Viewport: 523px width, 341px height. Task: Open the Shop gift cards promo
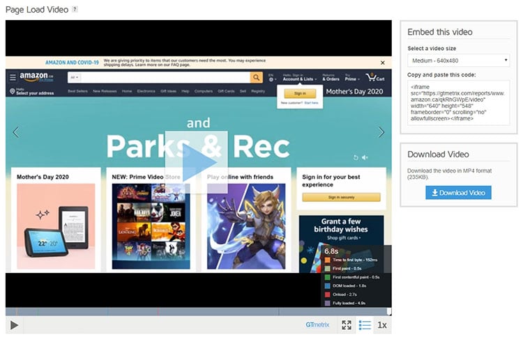(x=344, y=238)
